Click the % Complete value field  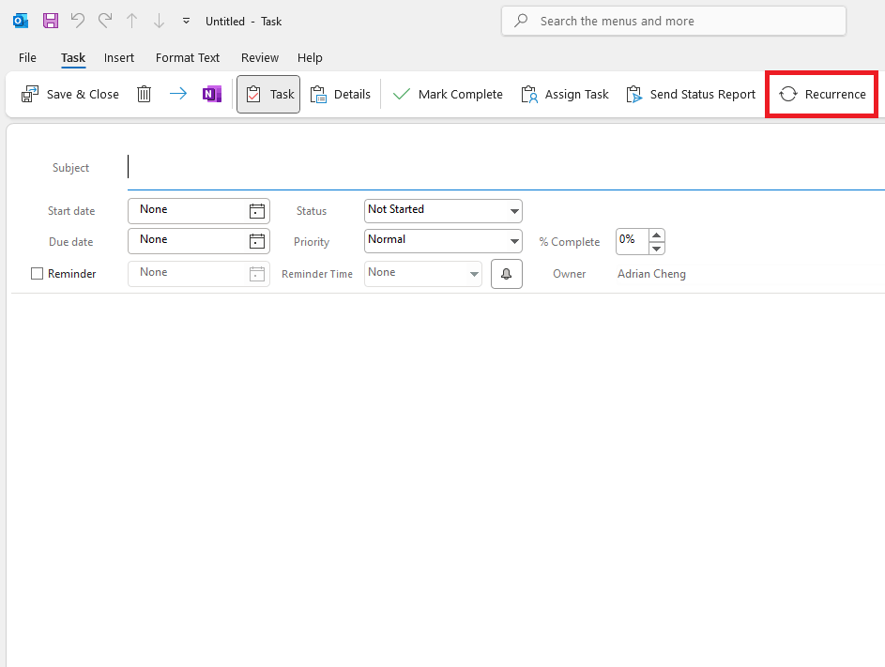(x=632, y=241)
